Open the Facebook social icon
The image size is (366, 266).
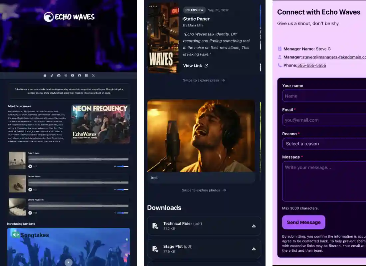tap(80, 75)
